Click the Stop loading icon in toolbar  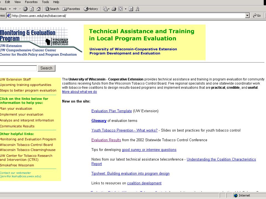point(25,9)
